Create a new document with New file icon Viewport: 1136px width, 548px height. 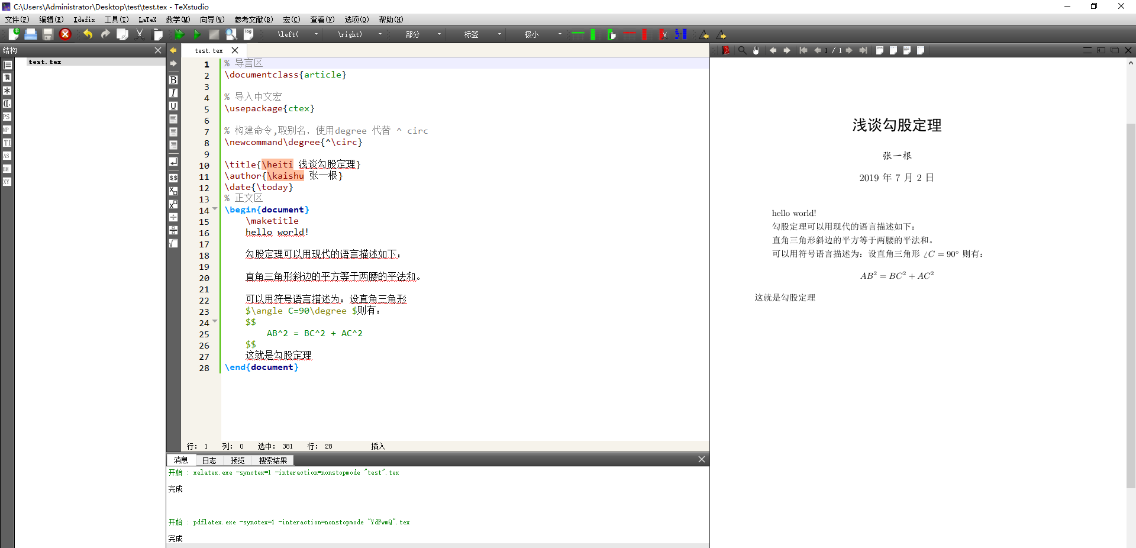(x=14, y=34)
